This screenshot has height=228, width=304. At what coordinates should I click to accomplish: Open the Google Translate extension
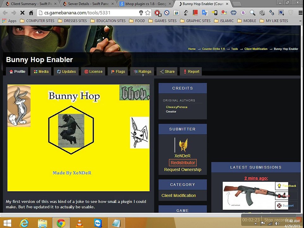click(x=205, y=13)
